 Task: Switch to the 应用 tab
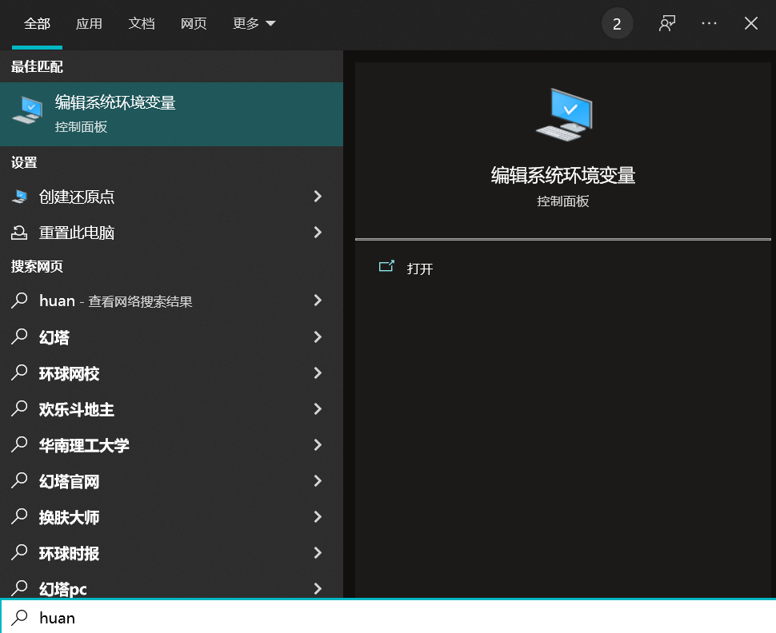tap(89, 23)
